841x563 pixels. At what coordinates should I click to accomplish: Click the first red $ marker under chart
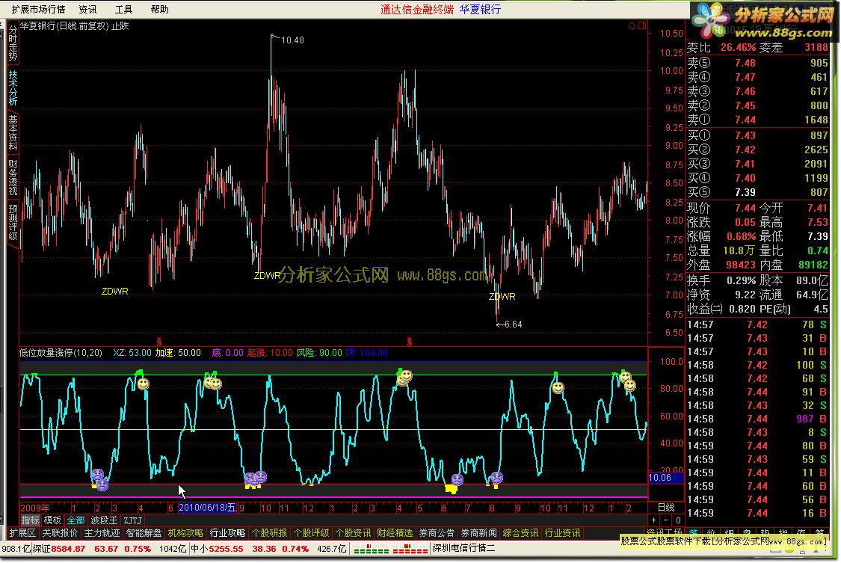pos(158,342)
